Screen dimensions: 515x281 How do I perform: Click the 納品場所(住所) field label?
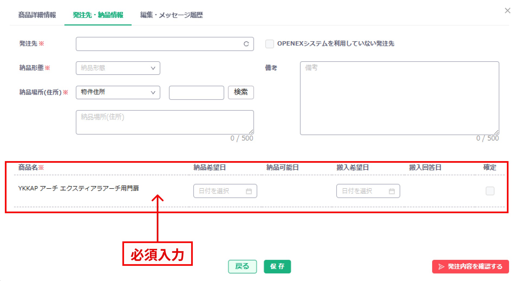point(43,92)
